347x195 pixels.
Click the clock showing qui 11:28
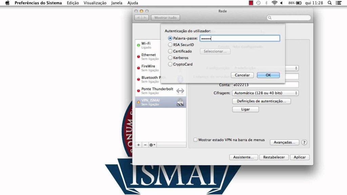point(314,3)
